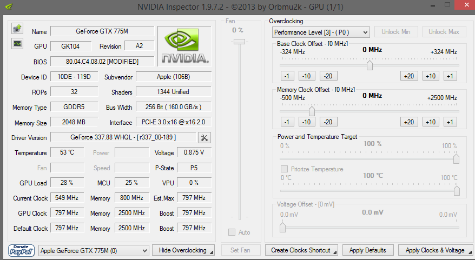Open the Apple GeForce GTX 775M GPU dropdown
The height and width of the screenshot is (260, 475).
[x=94, y=251]
